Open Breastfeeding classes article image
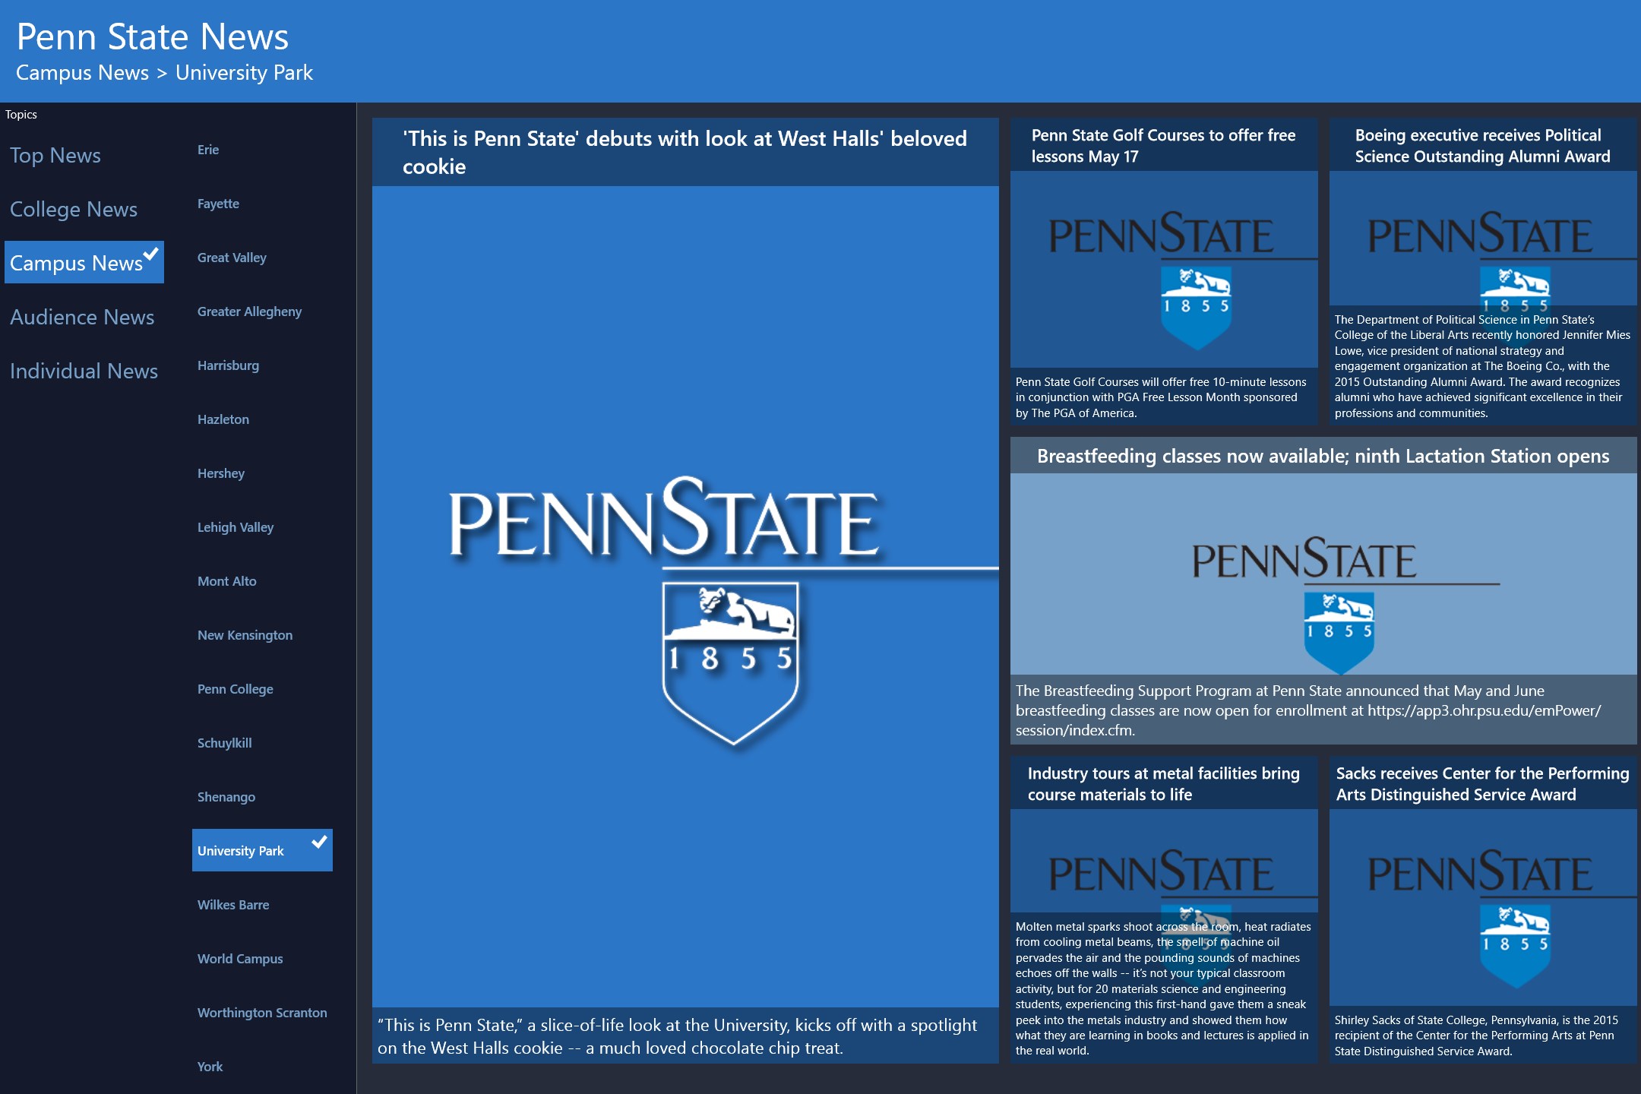The width and height of the screenshot is (1641, 1094). tap(1323, 574)
